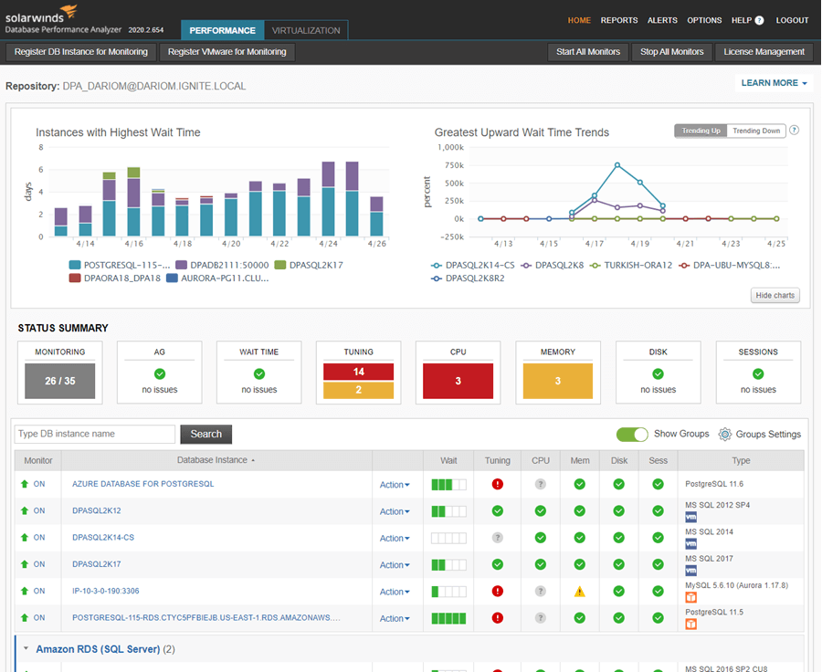Screen dimensions: 822x672
Task: Click Register VMware for Monitoring button
Action: (x=227, y=52)
